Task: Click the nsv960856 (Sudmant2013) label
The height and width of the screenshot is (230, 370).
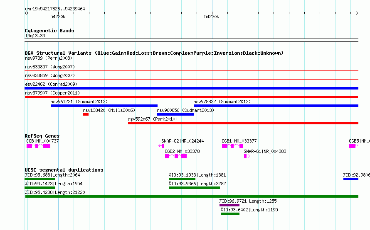Action: point(185,110)
